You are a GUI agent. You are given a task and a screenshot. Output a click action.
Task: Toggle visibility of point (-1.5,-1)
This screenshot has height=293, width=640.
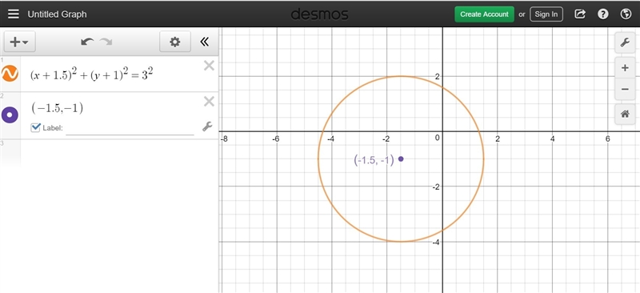(x=10, y=114)
